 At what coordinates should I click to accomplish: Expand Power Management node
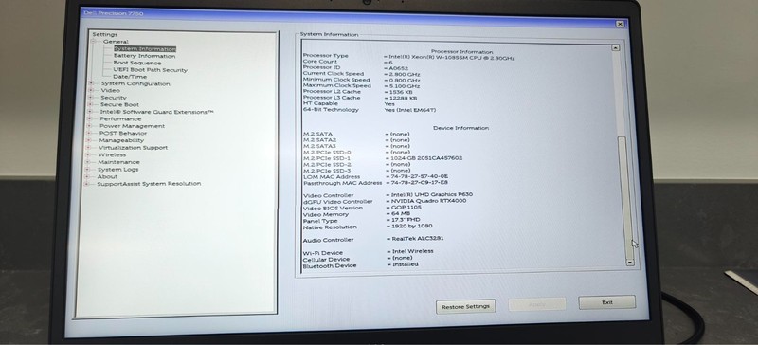(x=89, y=126)
